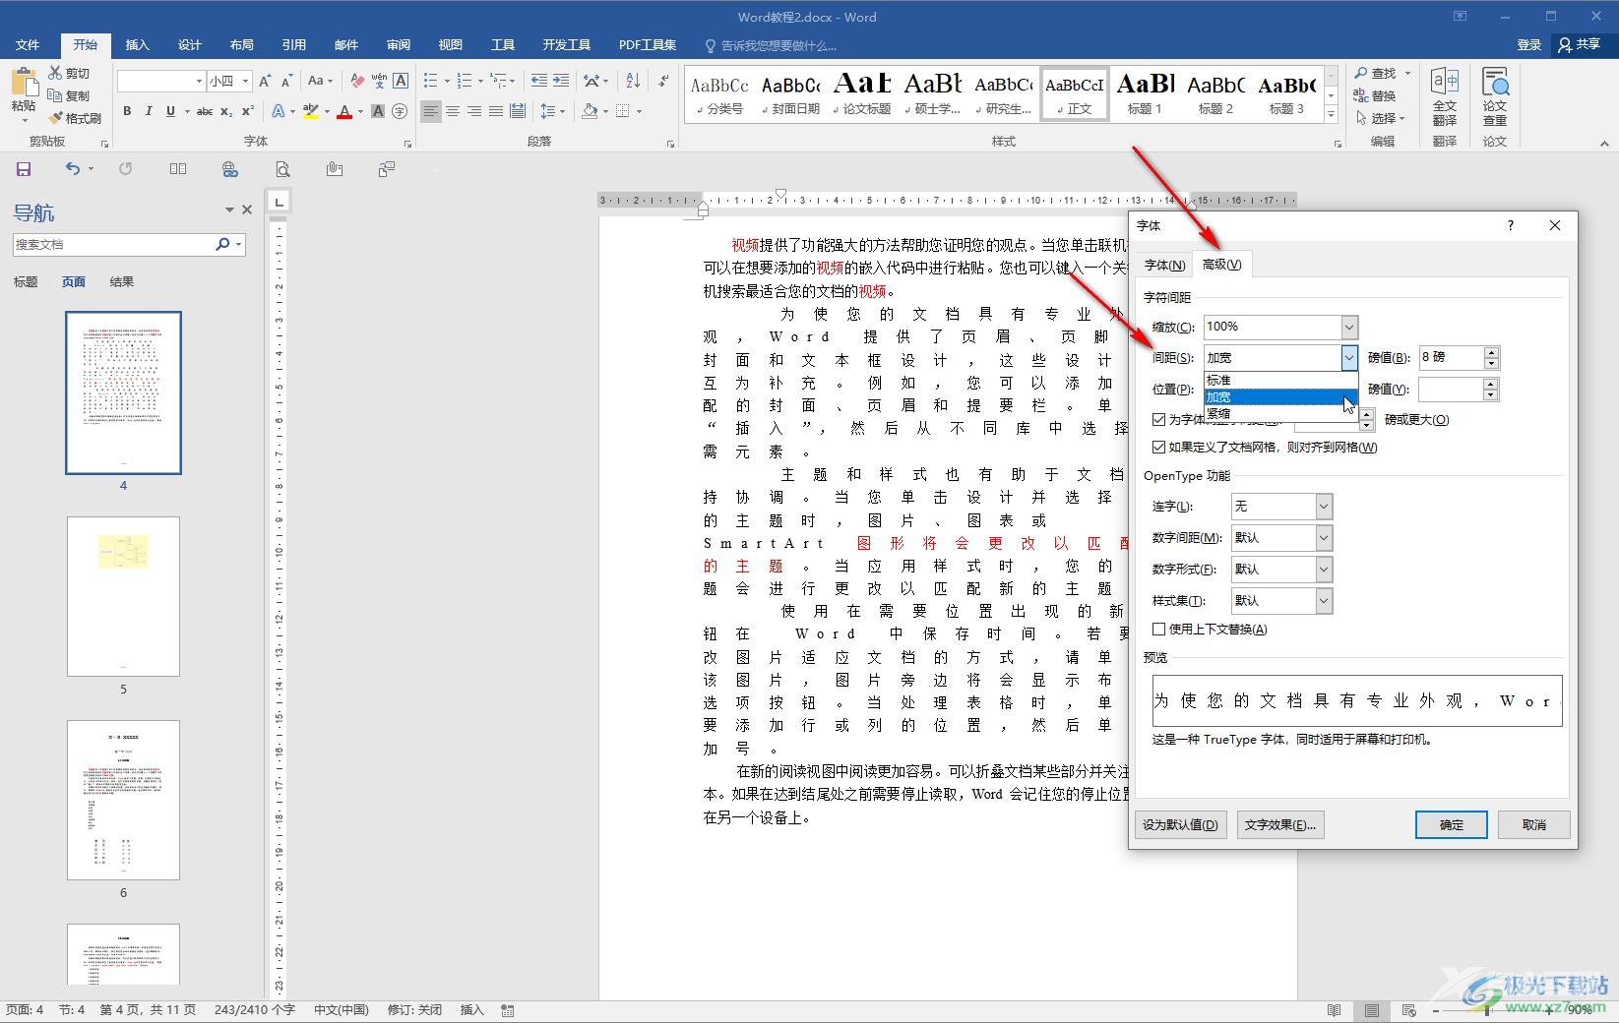Open the 布局 ribbon tab
The height and width of the screenshot is (1023, 1619).
(x=242, y=45)
